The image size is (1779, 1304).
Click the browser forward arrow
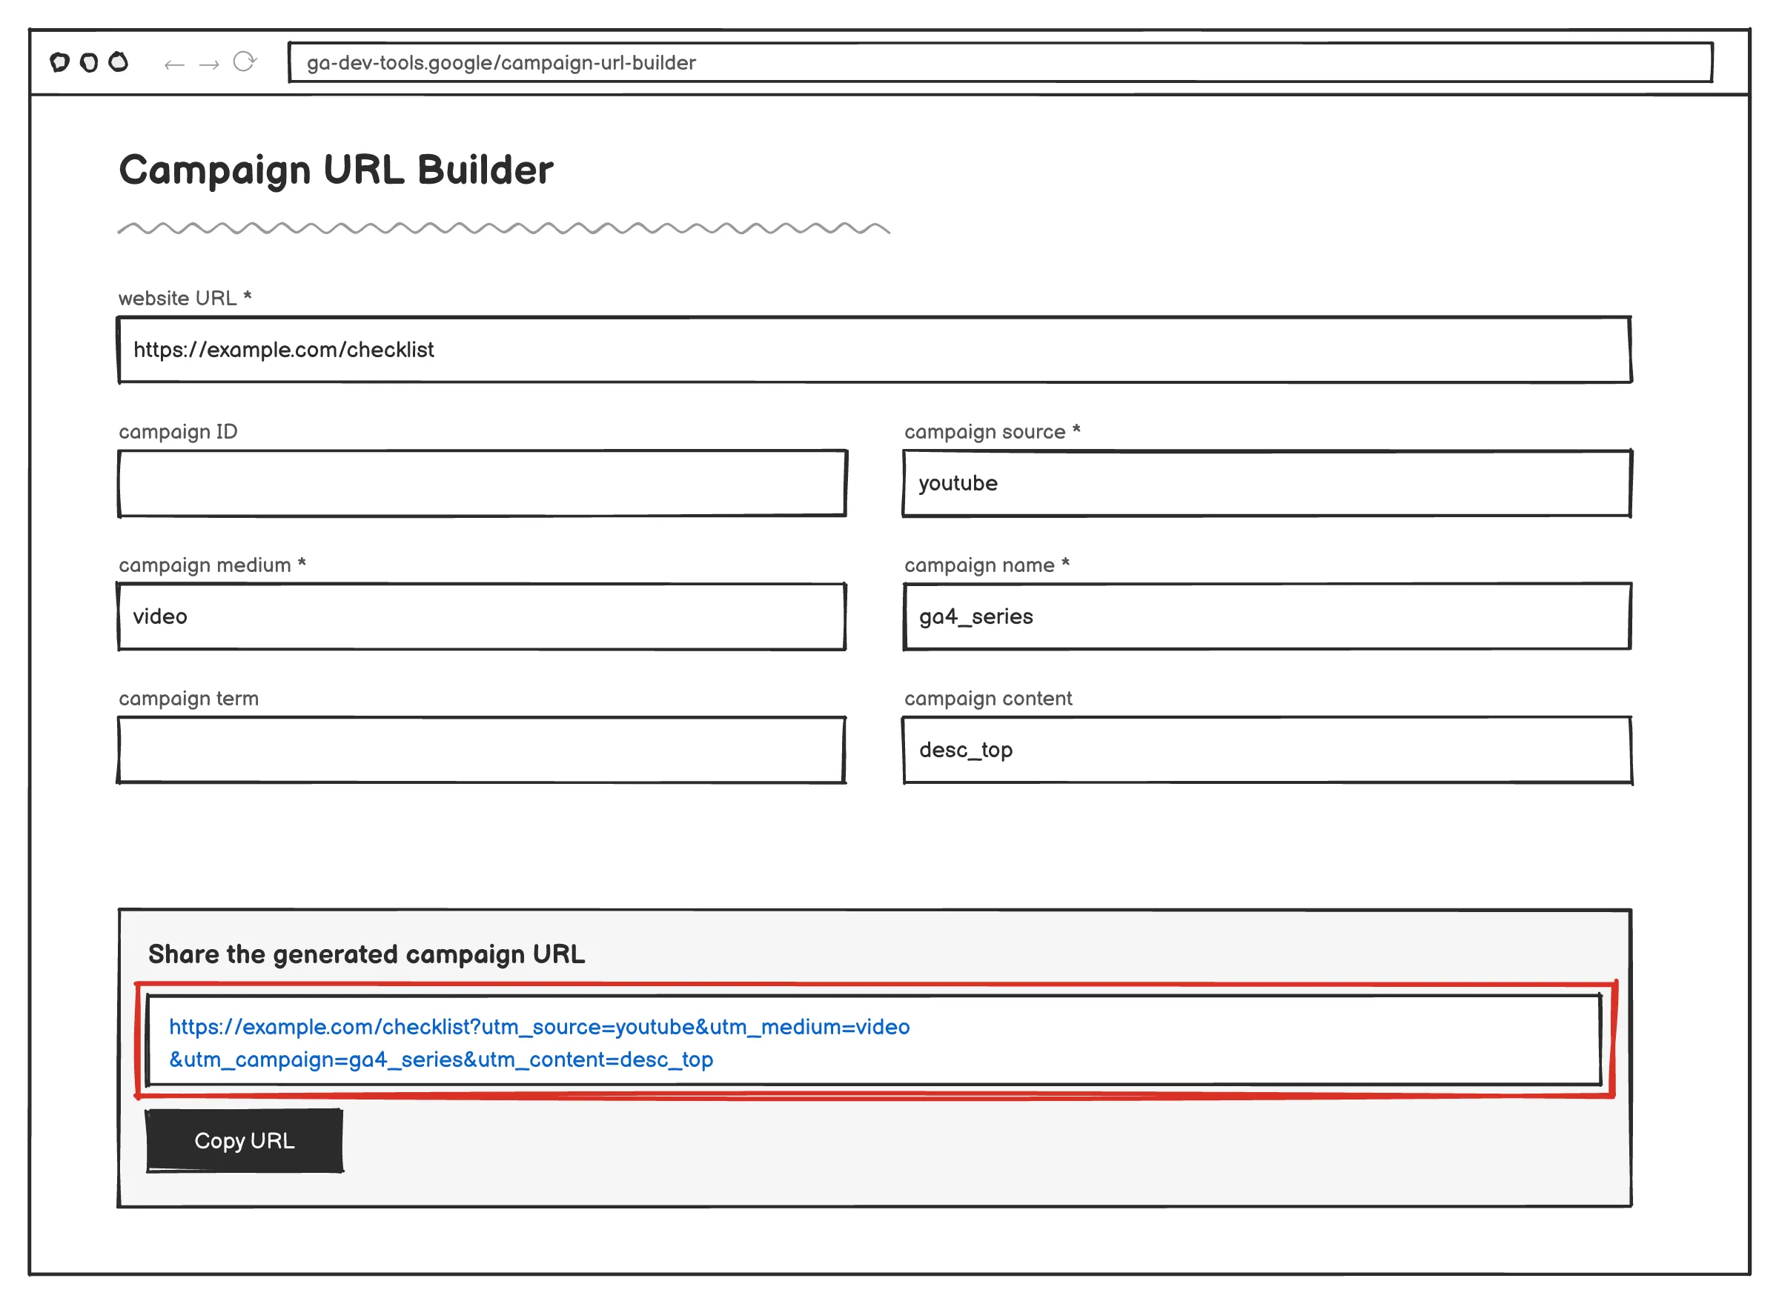209,64
